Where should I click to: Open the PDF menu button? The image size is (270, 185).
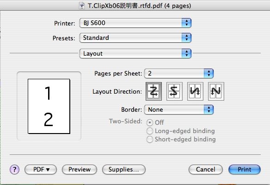click(x=41, y=169)
